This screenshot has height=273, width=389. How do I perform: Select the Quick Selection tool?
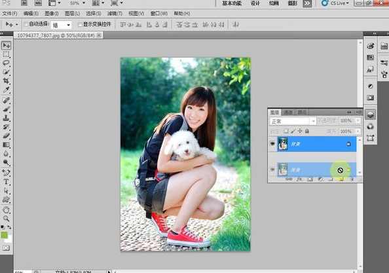pos(6,72)
